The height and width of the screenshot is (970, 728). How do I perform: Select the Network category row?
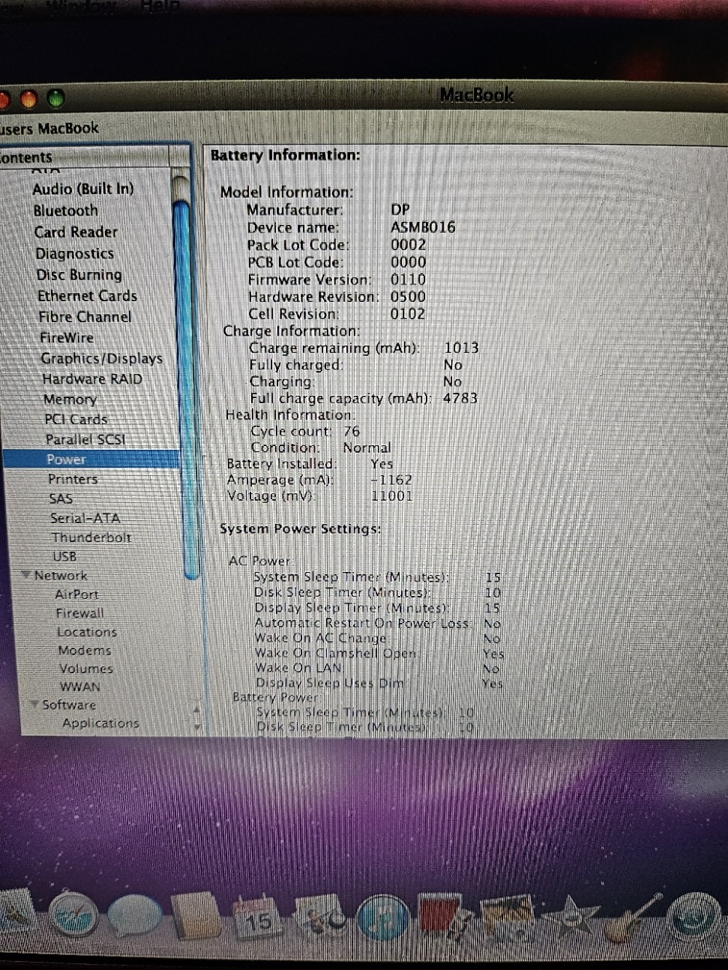tap(61, 576)
